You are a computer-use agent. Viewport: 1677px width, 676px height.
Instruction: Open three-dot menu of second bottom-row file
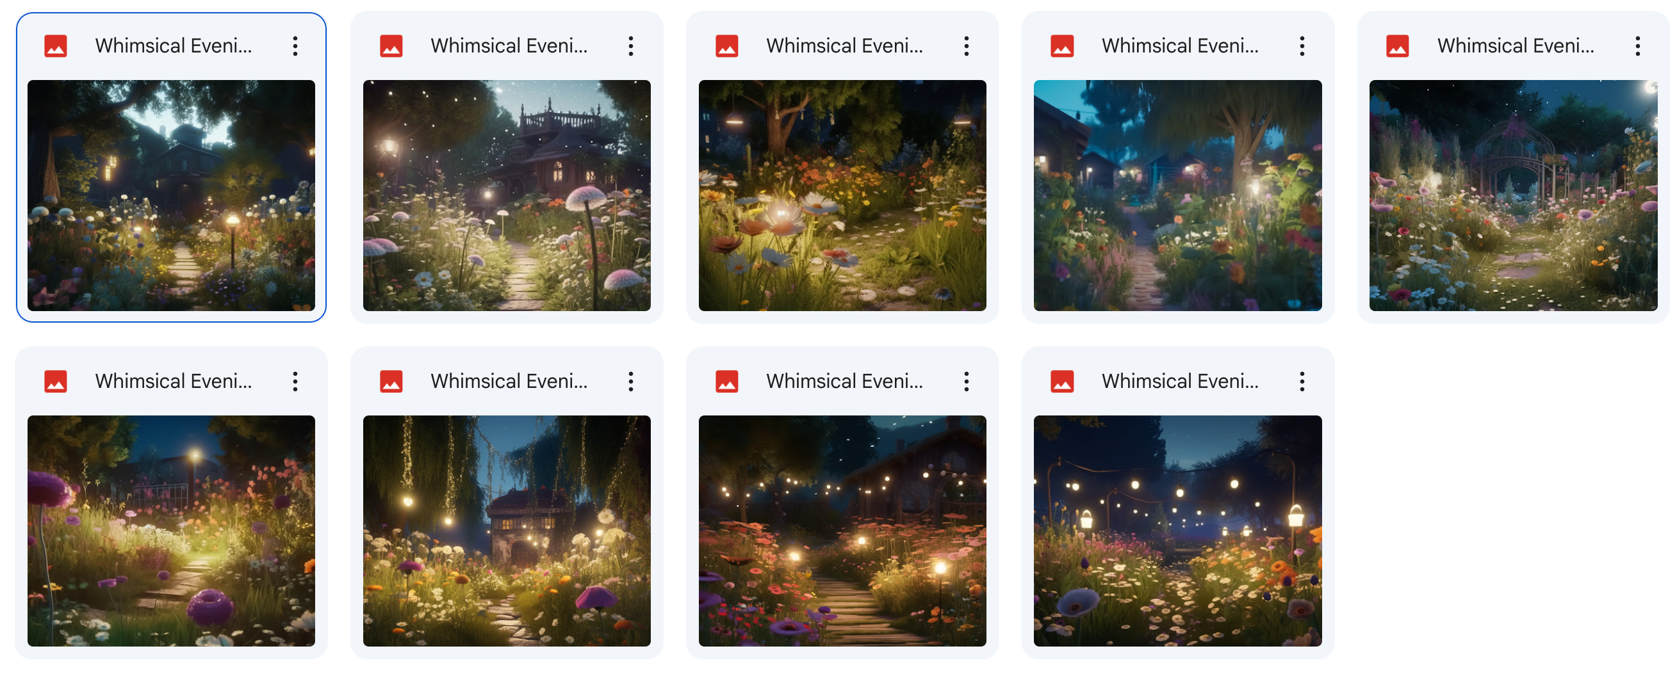[631, 382]
